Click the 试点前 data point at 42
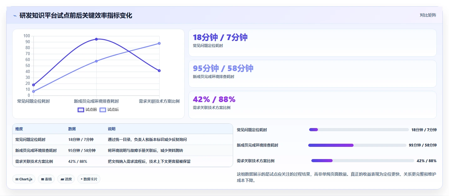The image size is (449, 196). pos(159,71)
